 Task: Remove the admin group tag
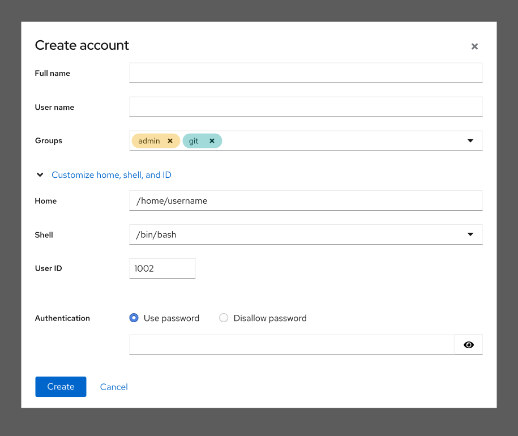(x=170, y=140)
